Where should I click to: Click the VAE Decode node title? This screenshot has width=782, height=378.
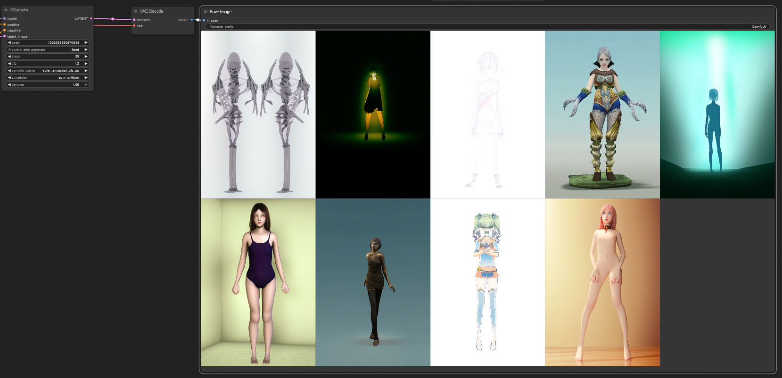[151, 11]
